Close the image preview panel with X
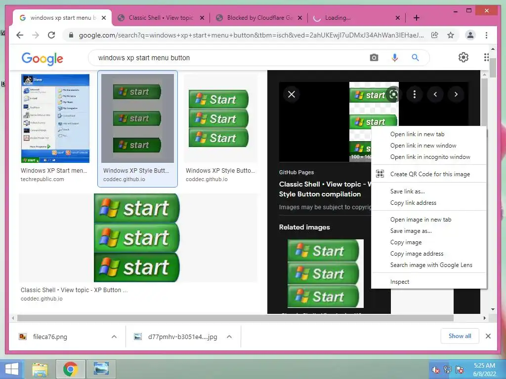The height and width of the screenshot is (379, 506). pos(292,94)
